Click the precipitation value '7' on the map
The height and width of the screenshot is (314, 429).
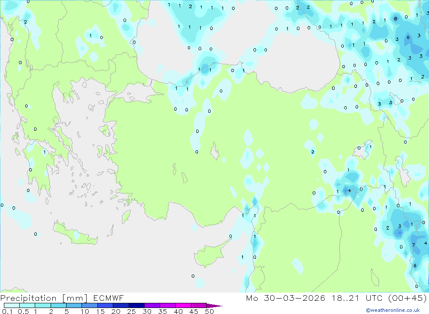(x=414, y=245)
